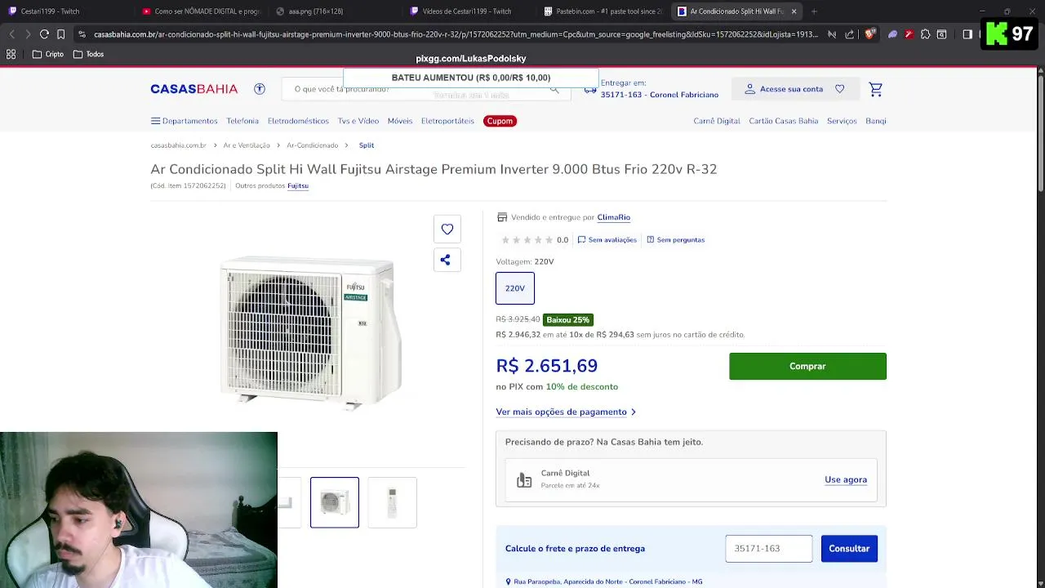Reload the page in browser toolbar
This screenshot has width=1045, height=588.
pos(44,34)
